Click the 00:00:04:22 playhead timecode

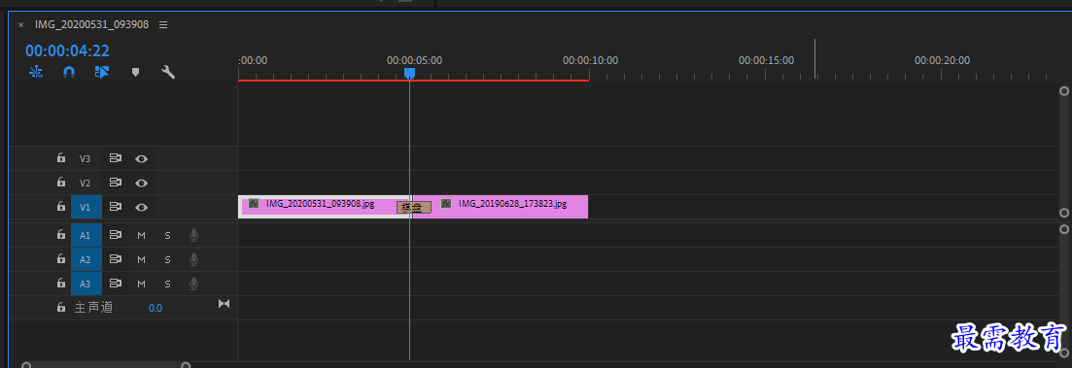tap(68, 50)
